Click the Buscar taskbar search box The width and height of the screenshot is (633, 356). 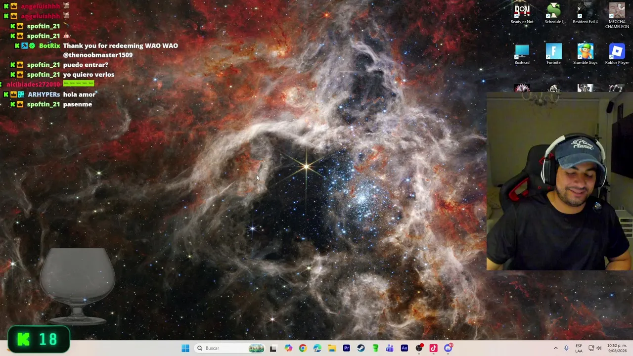(230, 348)
